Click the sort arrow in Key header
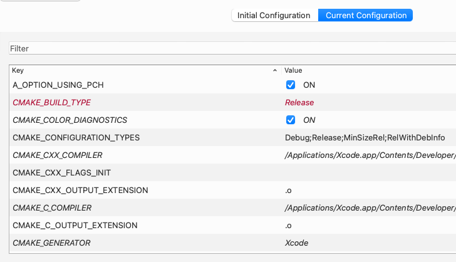 pyautogui.click(x=275, y=71)
